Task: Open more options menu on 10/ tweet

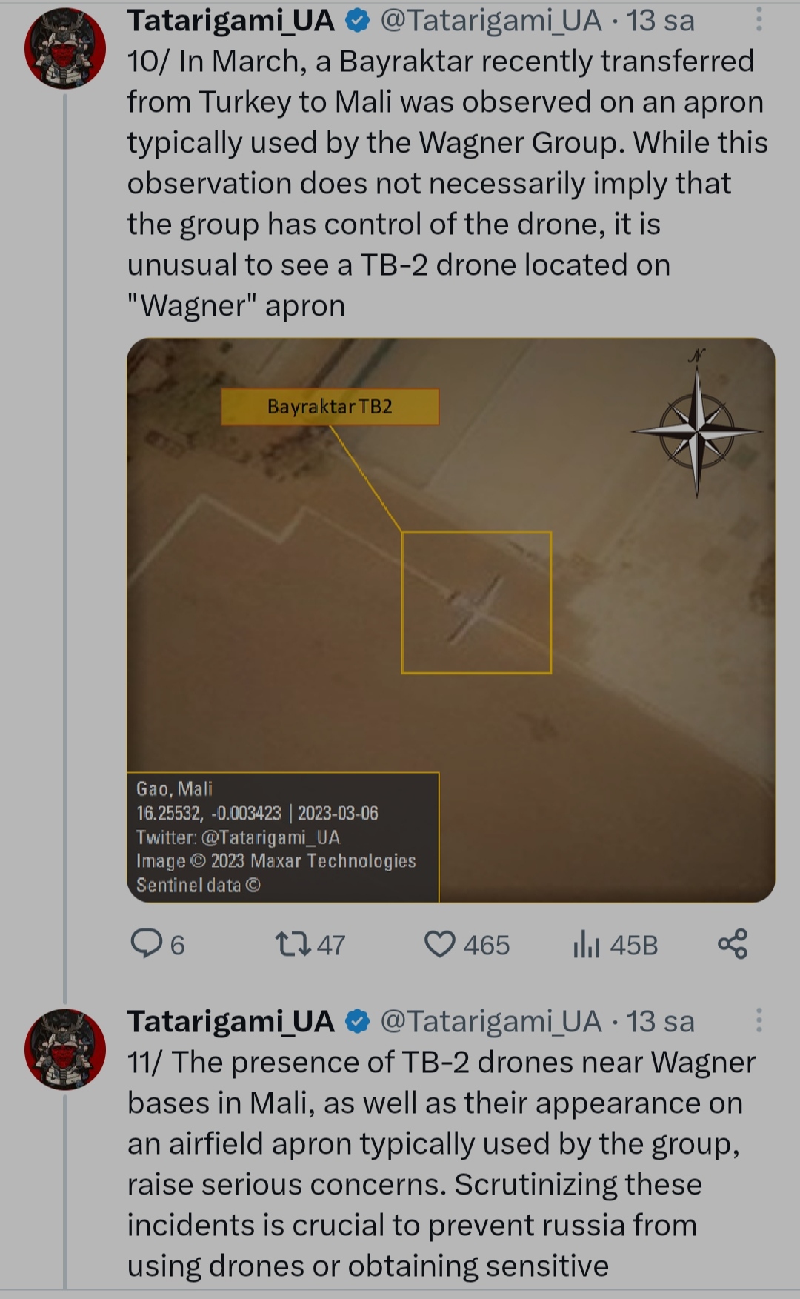Action: pyautogui.click(x=759, y=20)
